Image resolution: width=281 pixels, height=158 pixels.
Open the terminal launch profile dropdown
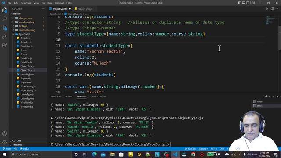coord(269,97)
